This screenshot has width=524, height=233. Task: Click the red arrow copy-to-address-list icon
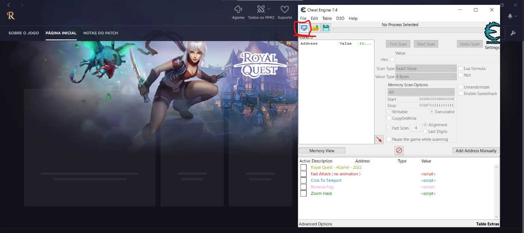[379, 140]
